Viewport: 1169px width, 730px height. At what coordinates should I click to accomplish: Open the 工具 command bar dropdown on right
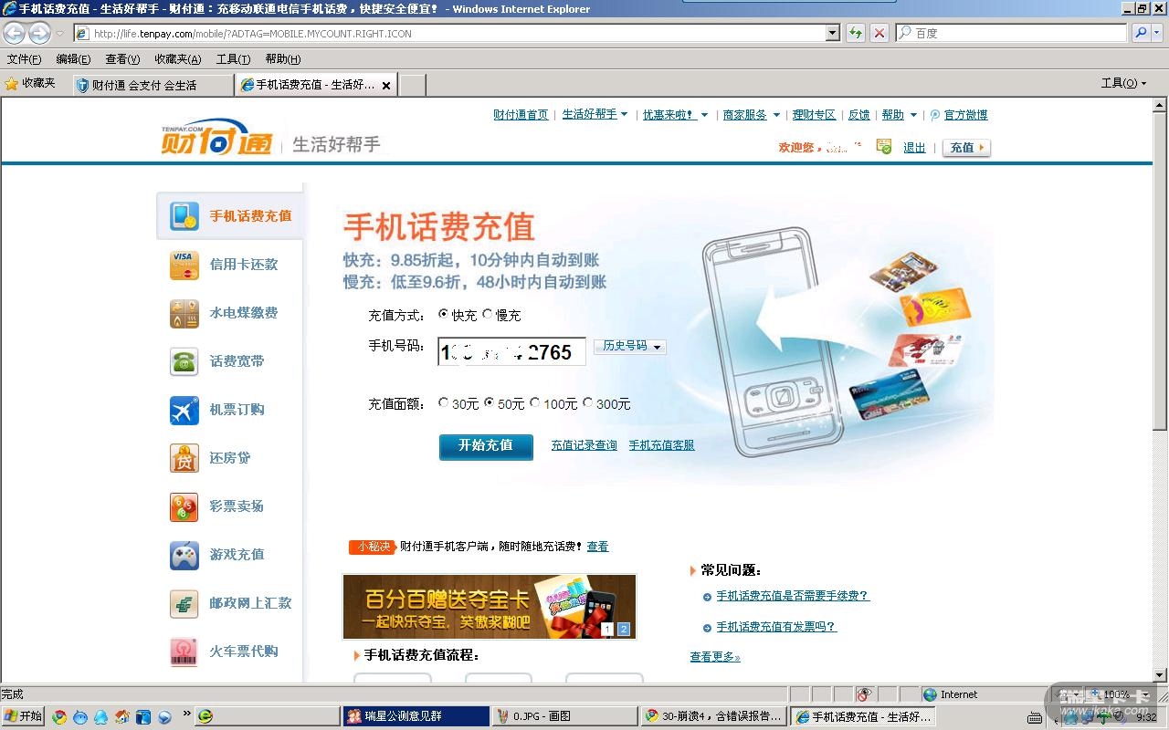coord(1124,83)
